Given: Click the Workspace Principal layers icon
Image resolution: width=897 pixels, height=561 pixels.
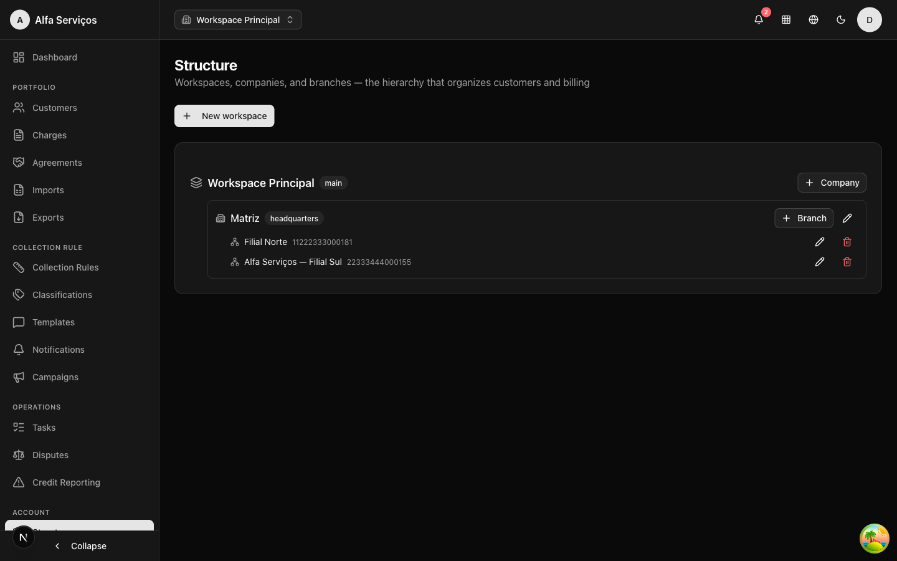Looking at the screenshot, I should click(x=196, y=183).
